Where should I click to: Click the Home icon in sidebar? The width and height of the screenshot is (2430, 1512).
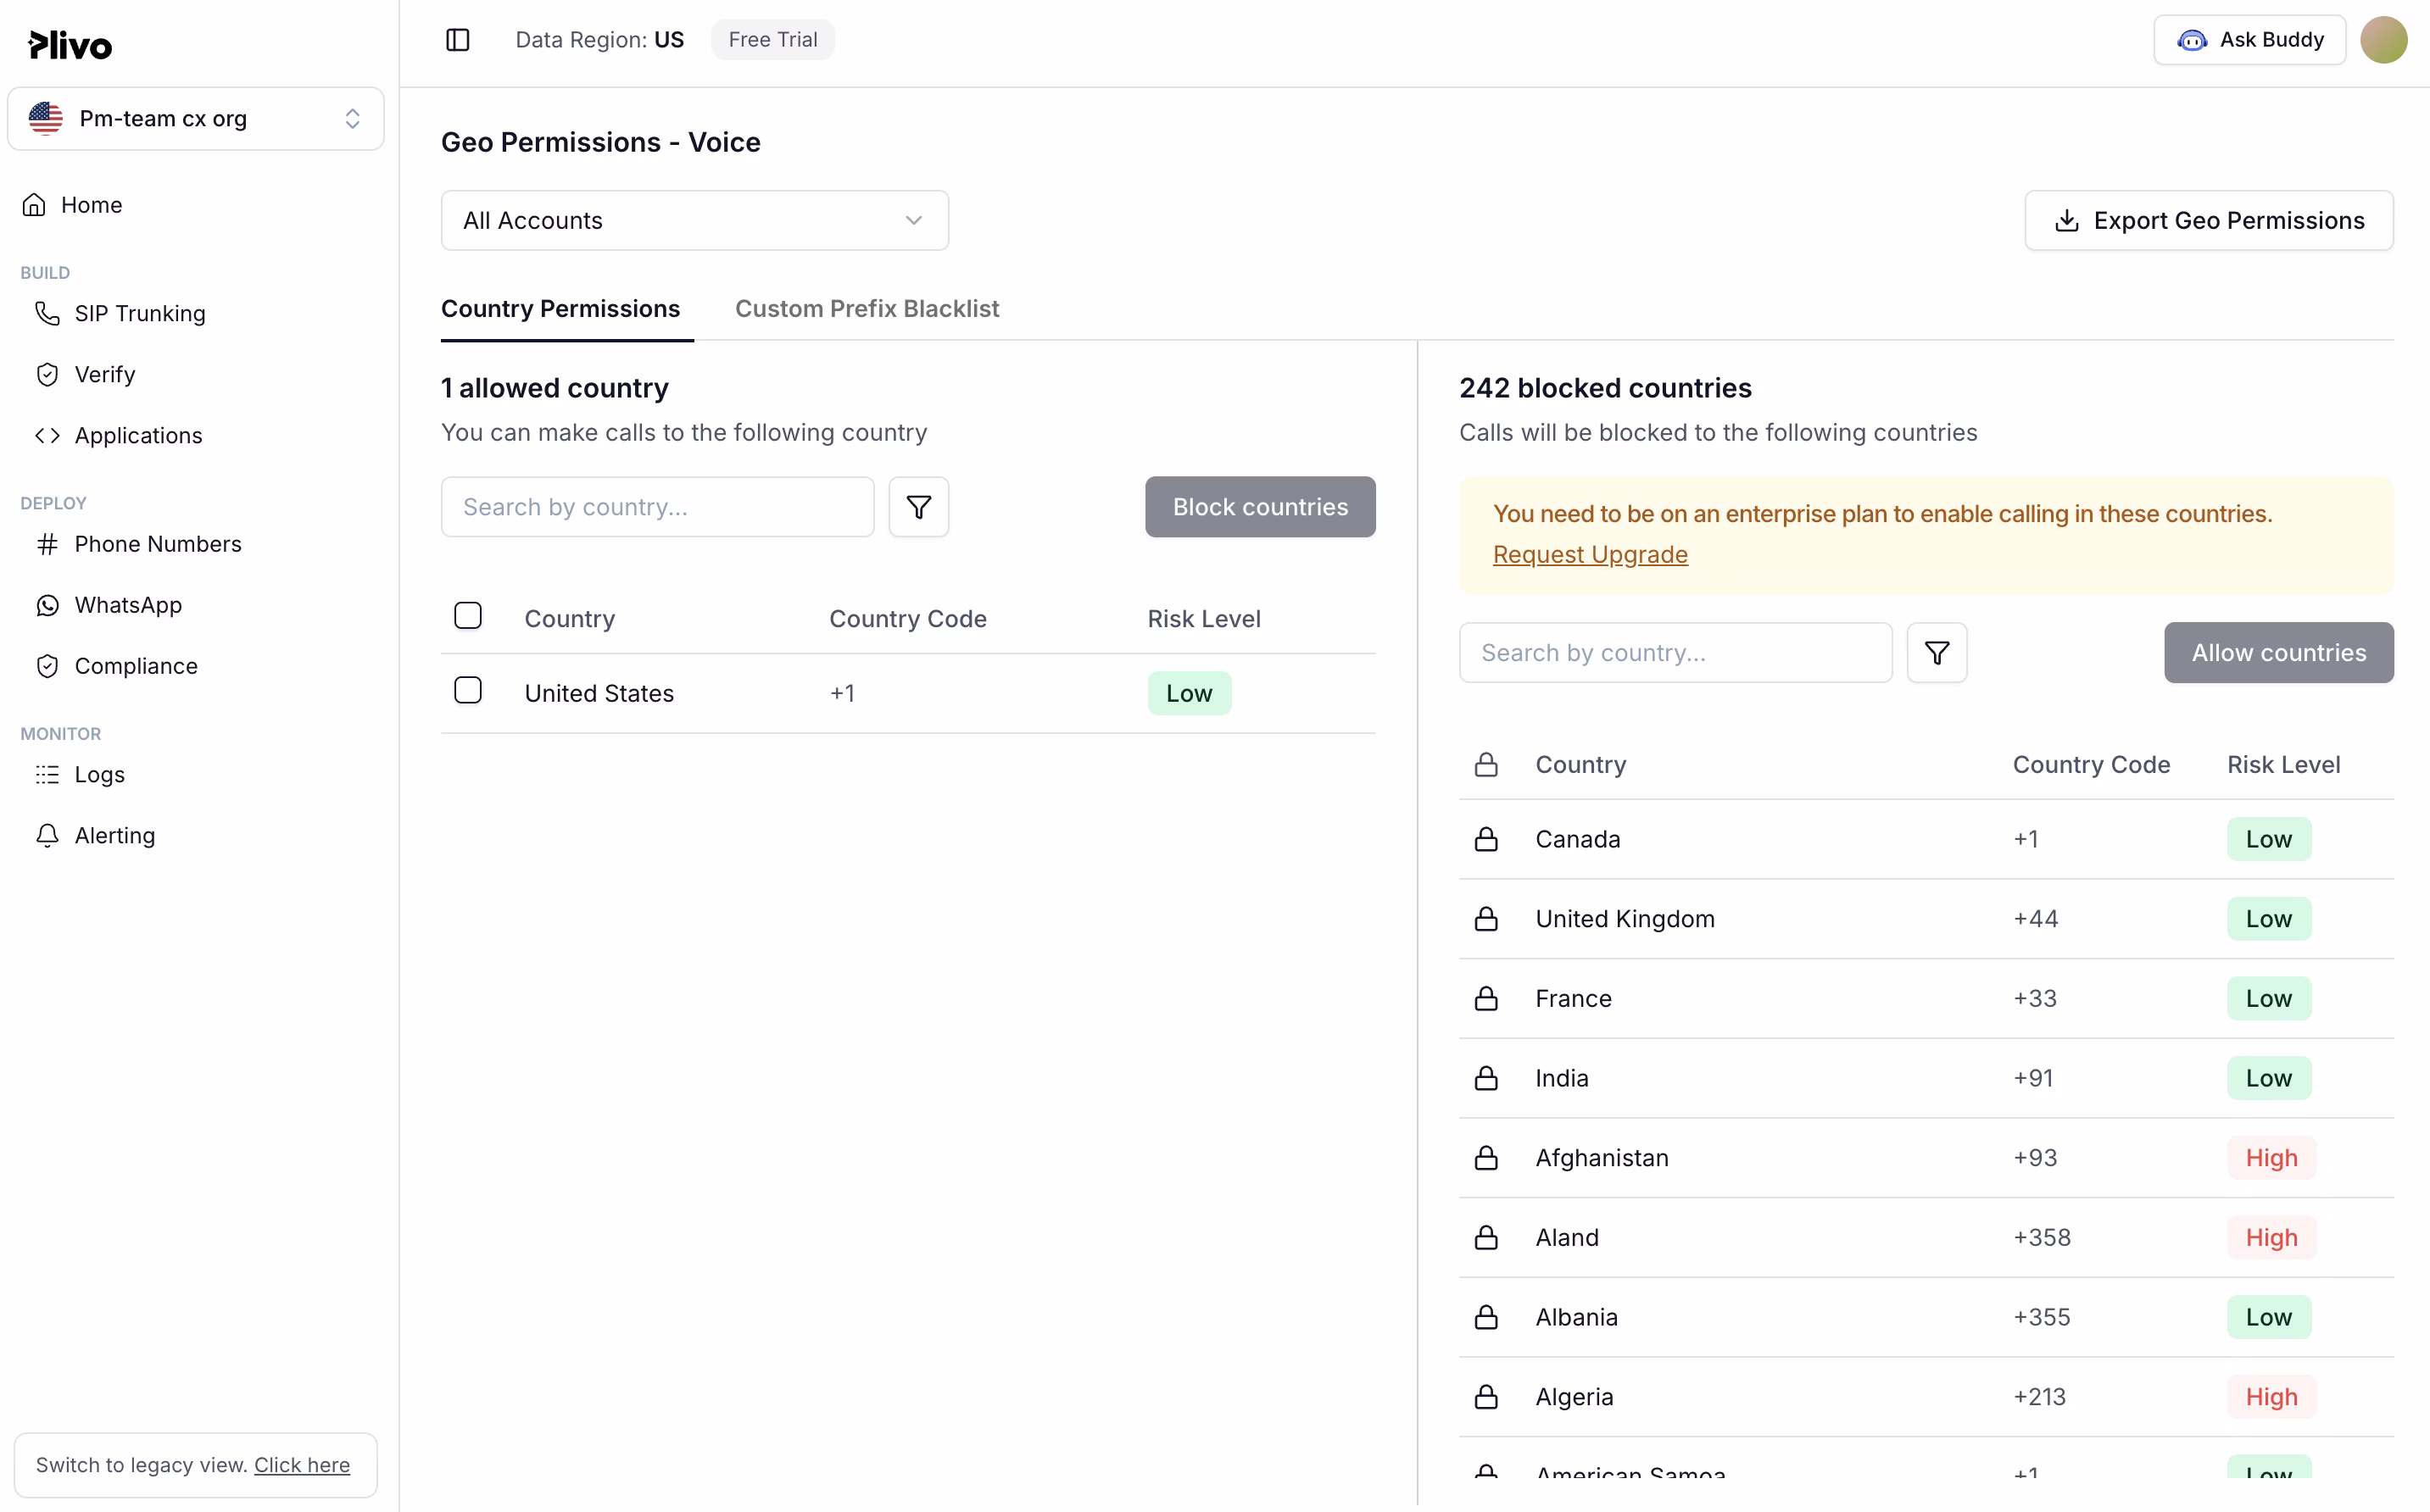pos(34,205)
